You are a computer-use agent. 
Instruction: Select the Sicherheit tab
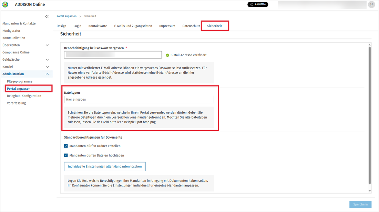pos(215,26)
